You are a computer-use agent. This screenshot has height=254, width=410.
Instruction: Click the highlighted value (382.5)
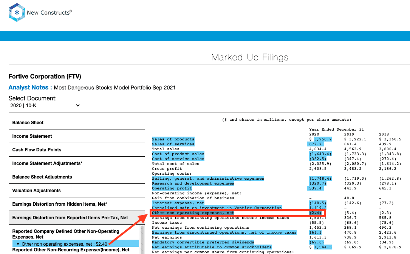[x=318, y=159]
